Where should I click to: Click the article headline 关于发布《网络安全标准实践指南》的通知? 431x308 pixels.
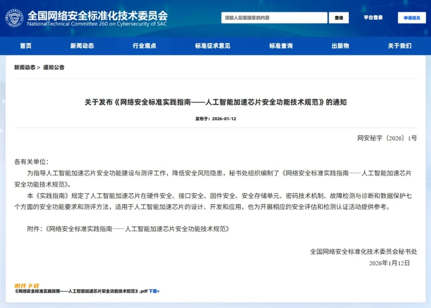click(215, 102)
